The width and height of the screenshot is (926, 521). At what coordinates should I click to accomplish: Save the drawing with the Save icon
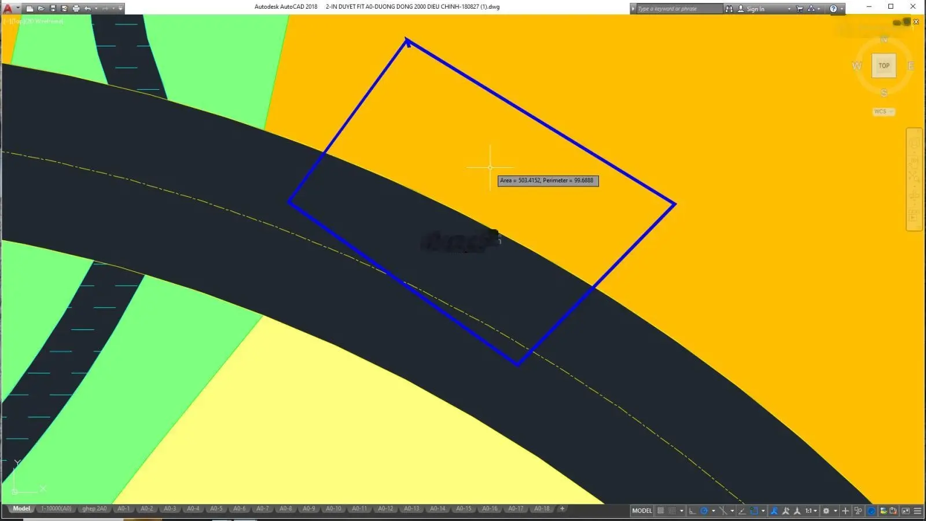(53, 9)
